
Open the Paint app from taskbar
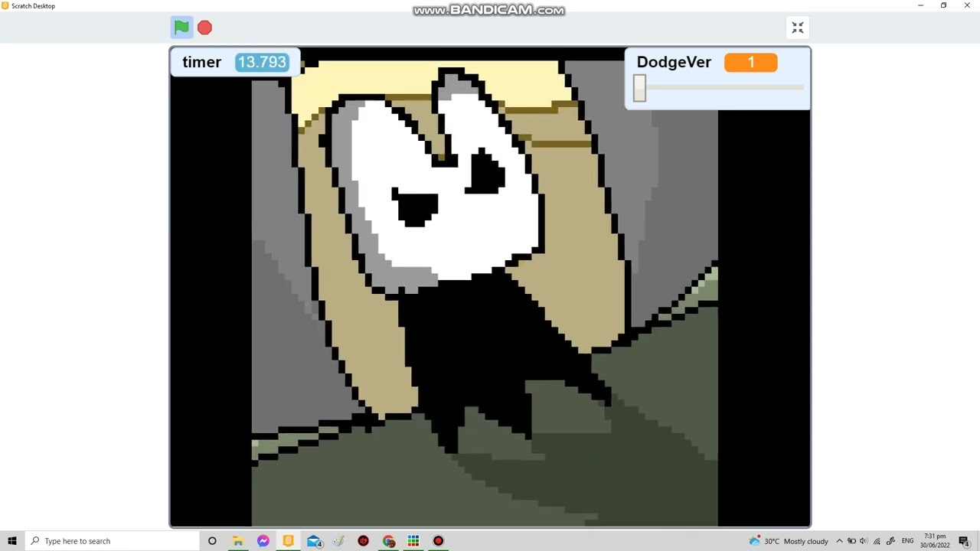338,541
